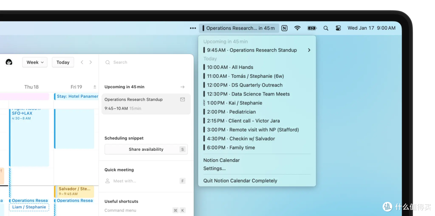This screenshot has width=435, height=216.
Task: Click the search magnifier icon in sidebar
Action: tap(108, 62)
